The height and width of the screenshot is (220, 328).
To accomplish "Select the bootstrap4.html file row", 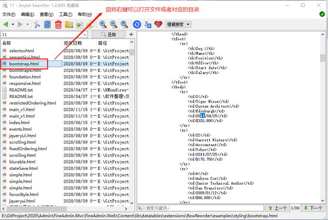I will coord(65,70).
